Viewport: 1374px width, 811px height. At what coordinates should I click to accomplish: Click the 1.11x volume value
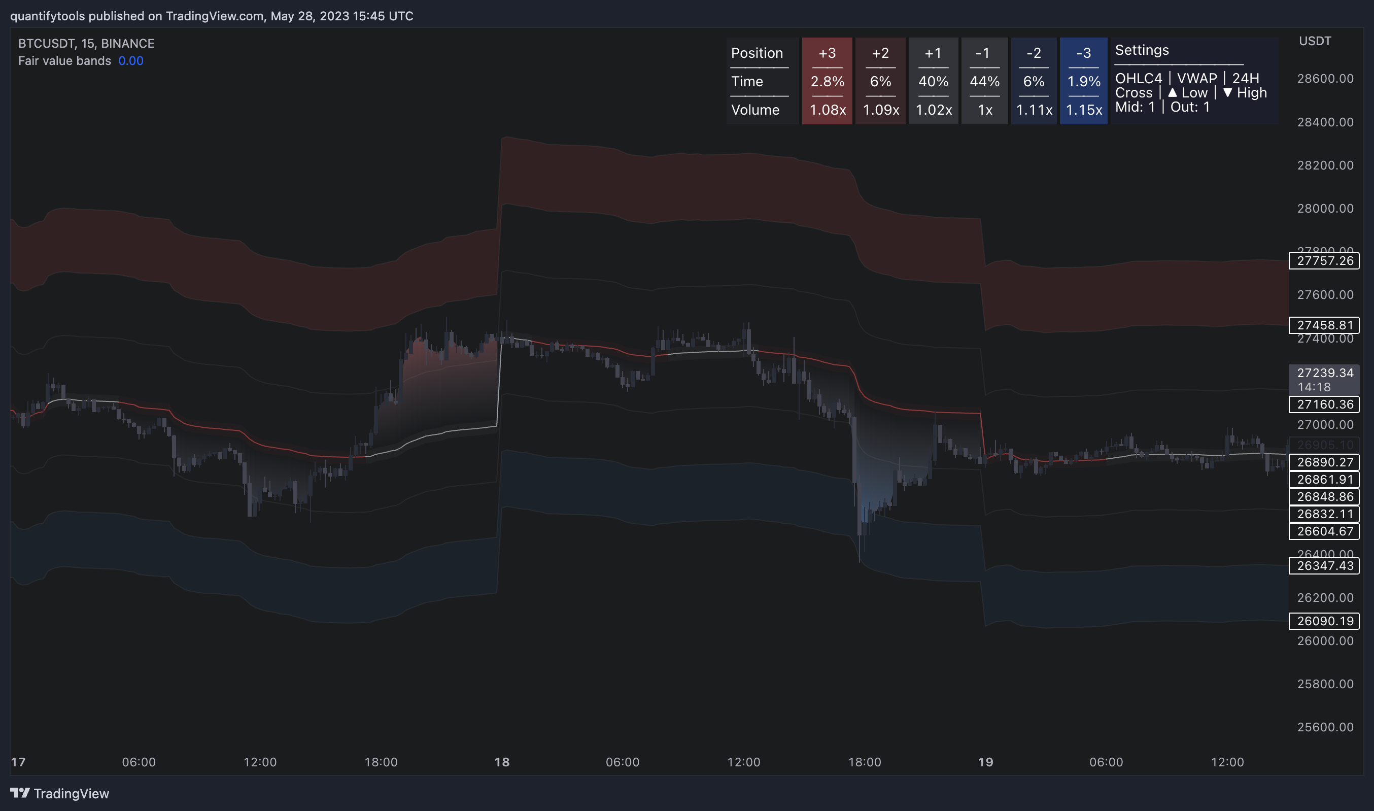click(x=1034, y=110)
